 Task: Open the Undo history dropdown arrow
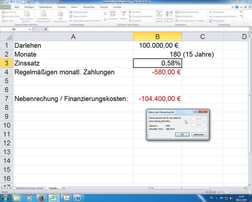click(14, 2)
